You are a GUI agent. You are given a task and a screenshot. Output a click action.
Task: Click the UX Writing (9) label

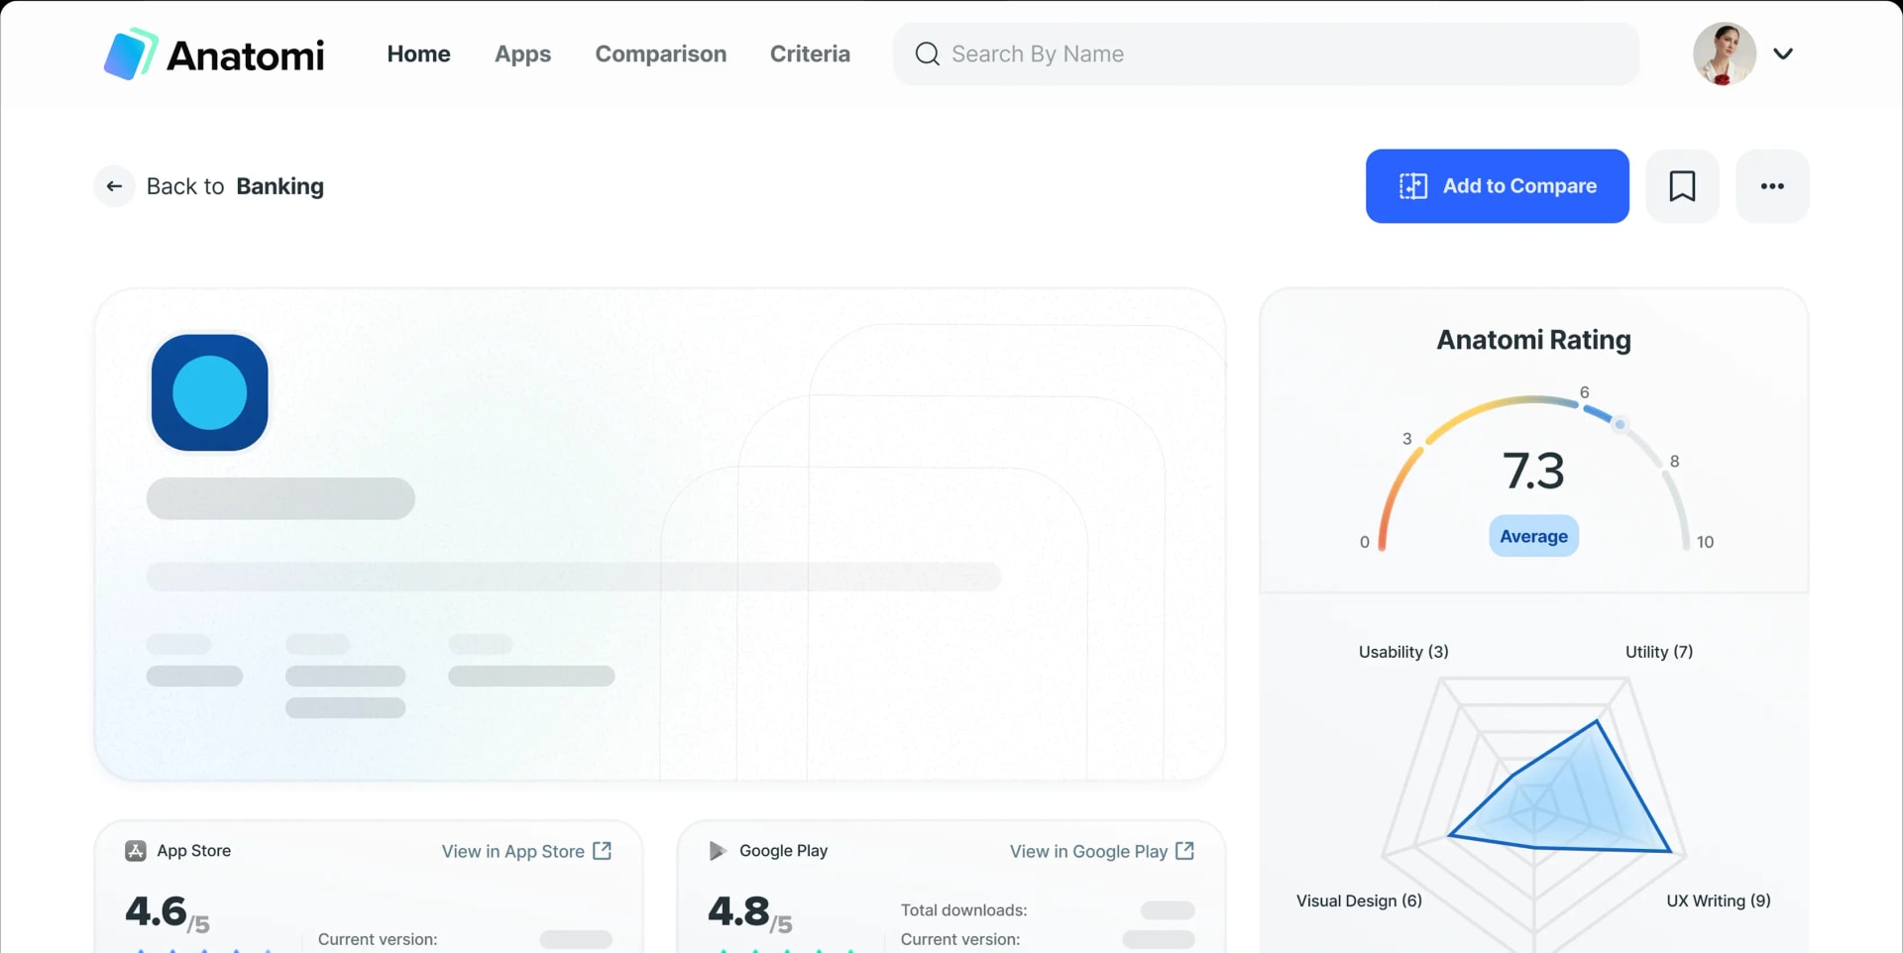pyautogui.click(x=1718, y=900)
